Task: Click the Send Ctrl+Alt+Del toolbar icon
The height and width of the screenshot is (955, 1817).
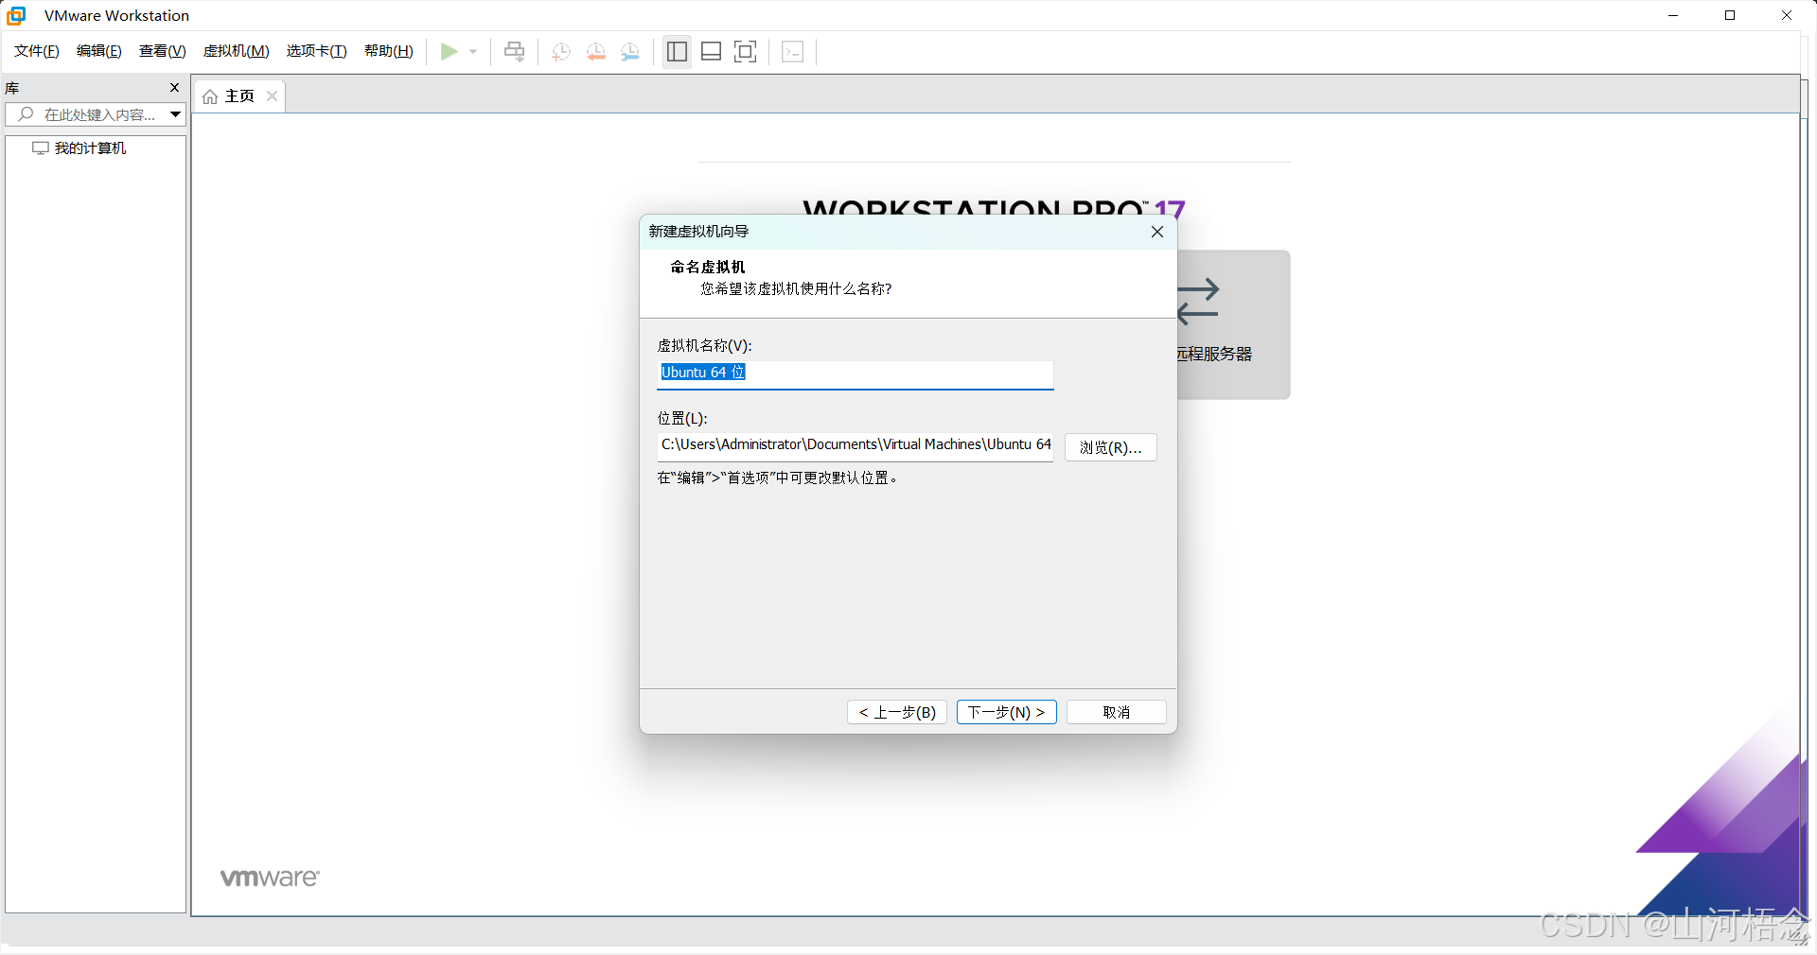Action: pos(514,51)
